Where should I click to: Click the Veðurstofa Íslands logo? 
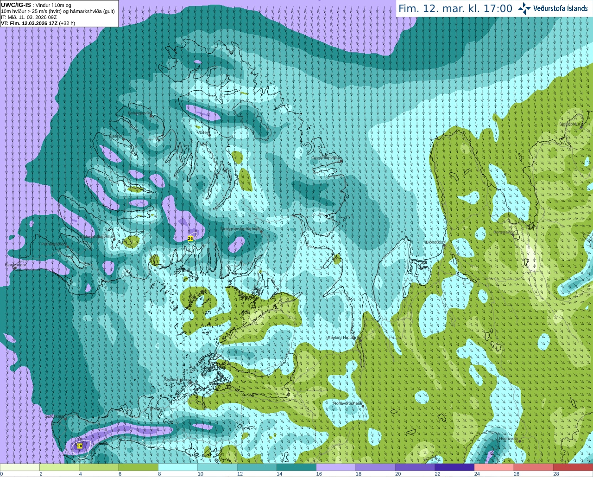click(553, 8)
